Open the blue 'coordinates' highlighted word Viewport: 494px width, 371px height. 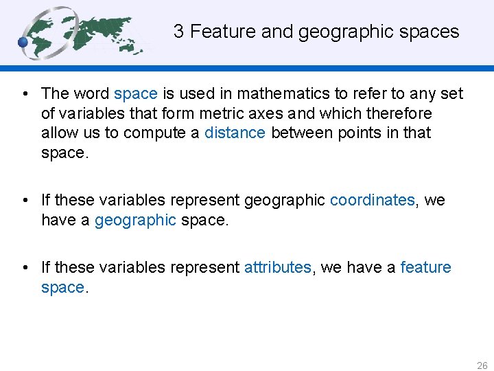372,200
